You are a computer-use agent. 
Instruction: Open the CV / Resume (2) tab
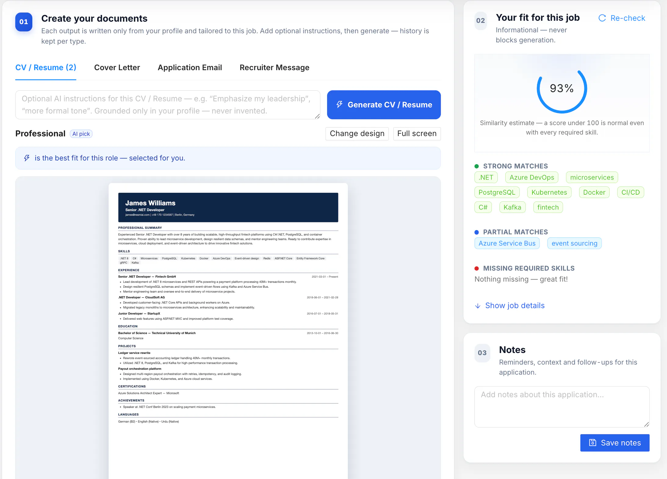(x=46, y=67)
